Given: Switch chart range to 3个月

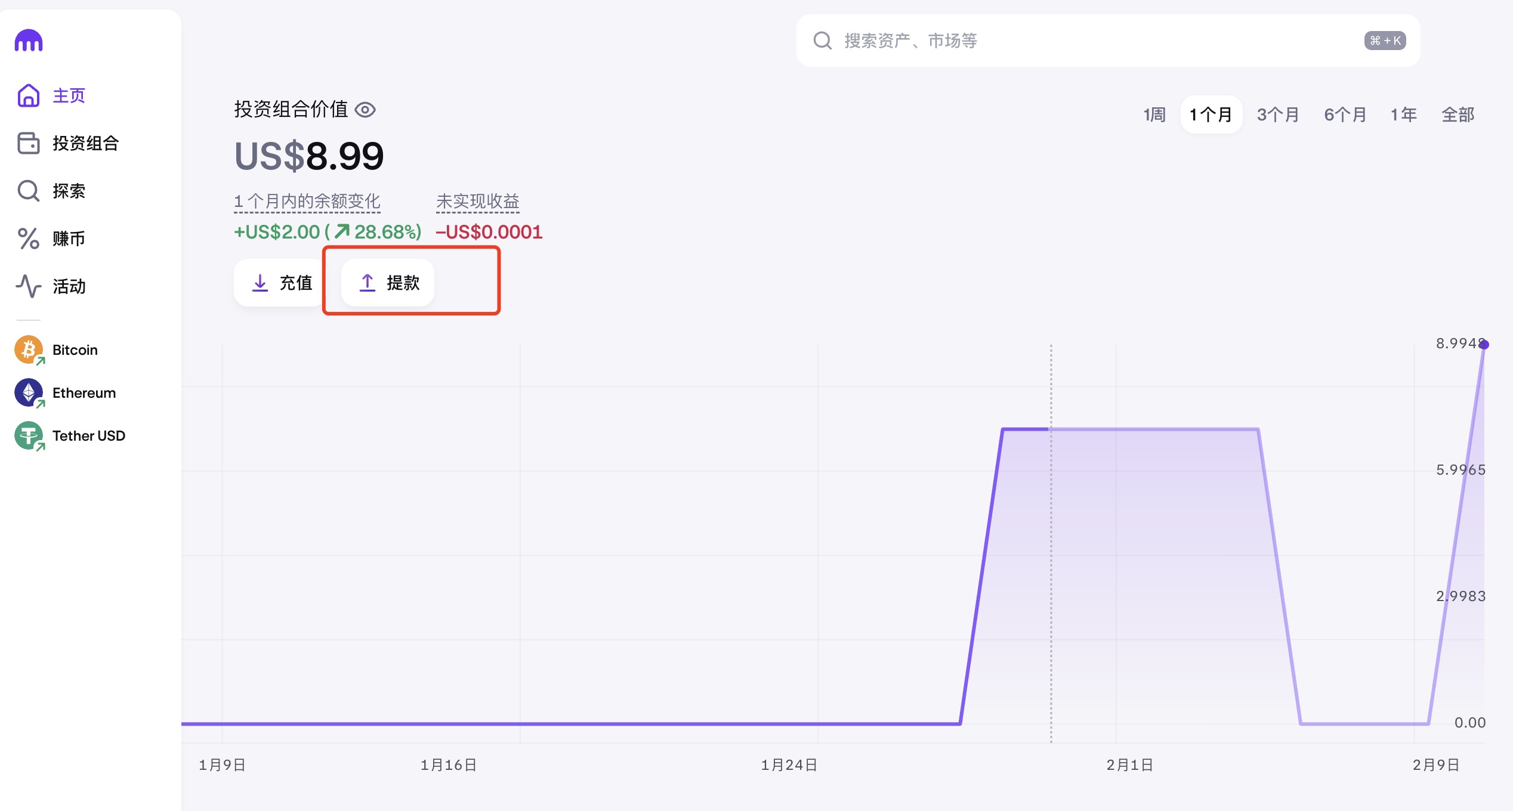Looking at the screenshot, I should tap(1278, 114).
